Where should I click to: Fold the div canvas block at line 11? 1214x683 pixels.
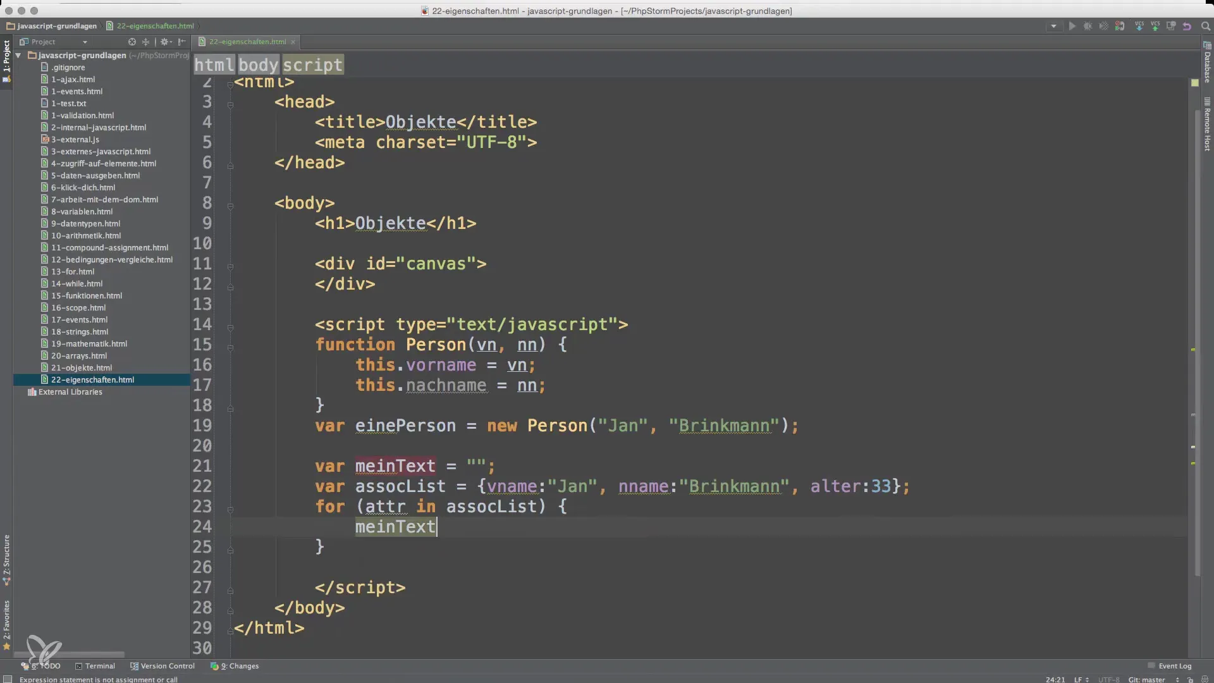click(x=230, y=267)
